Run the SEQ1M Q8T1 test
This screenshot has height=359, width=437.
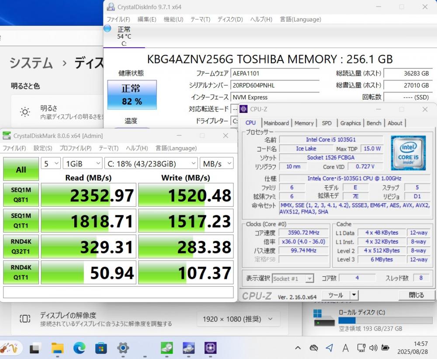21,195
